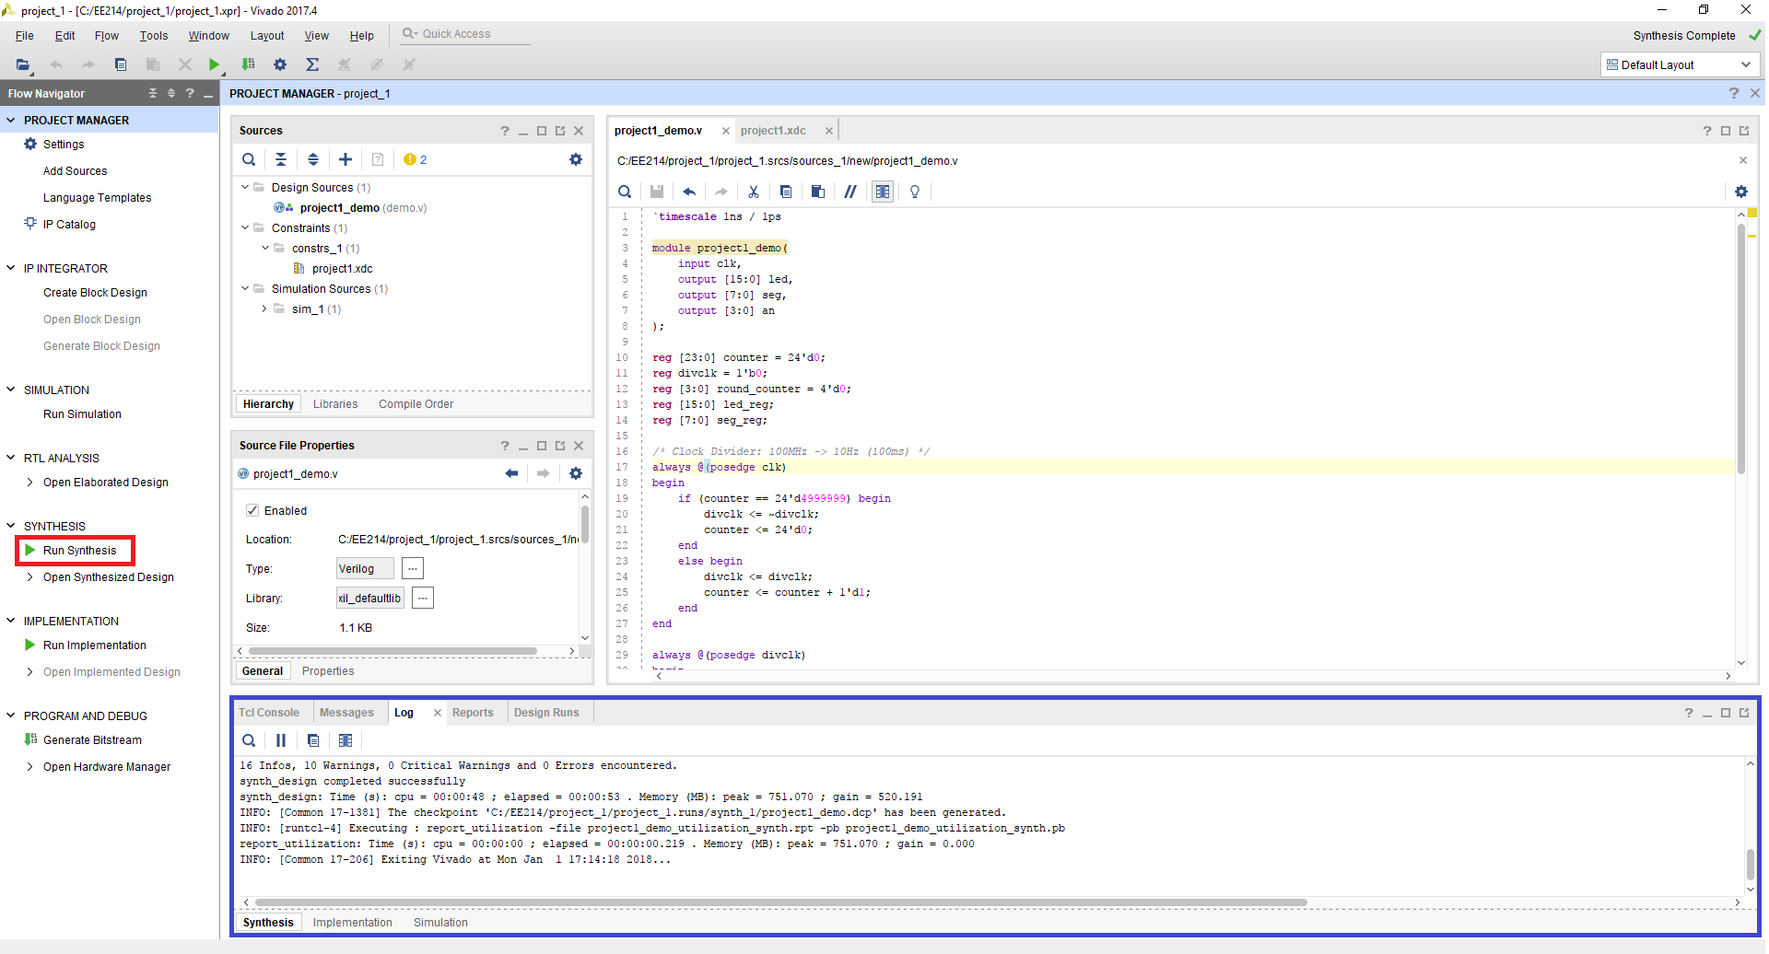Toggle column selection mode in editor toolbar
Viewport: 1769px width, 954px height.
click(x=883, y=192)
